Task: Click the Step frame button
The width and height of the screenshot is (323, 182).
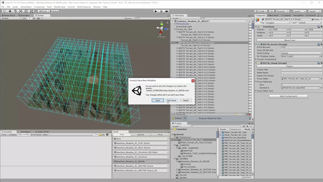Action: (167, 11)
